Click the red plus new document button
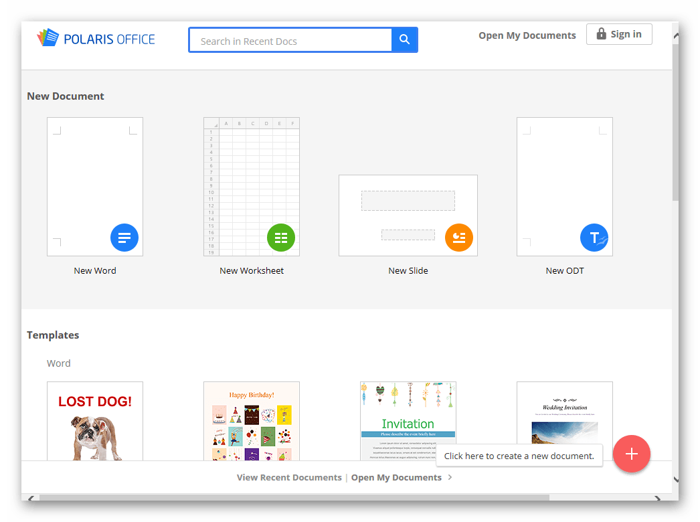700x522 pixels. [631, 454]
